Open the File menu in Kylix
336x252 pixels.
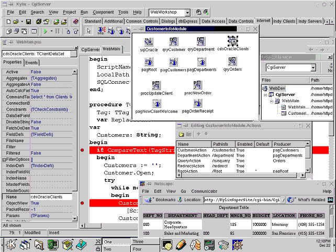[x=10, y=12]
